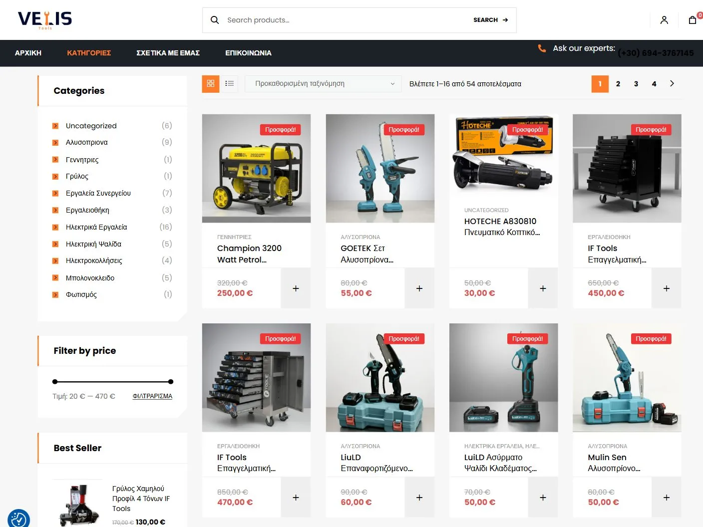Viewport: 703px width, 527px height.
Task: Open the Αλυσοπριονα category
Action: click(x=87, y=142)
